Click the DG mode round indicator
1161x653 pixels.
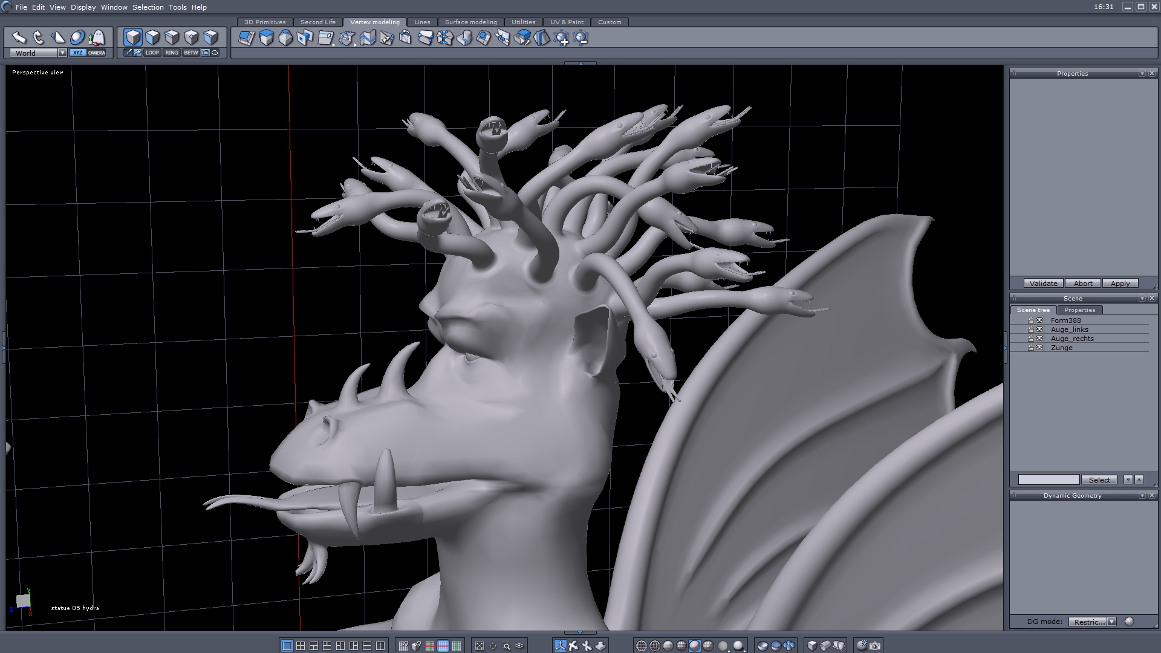coord(1129,622)
